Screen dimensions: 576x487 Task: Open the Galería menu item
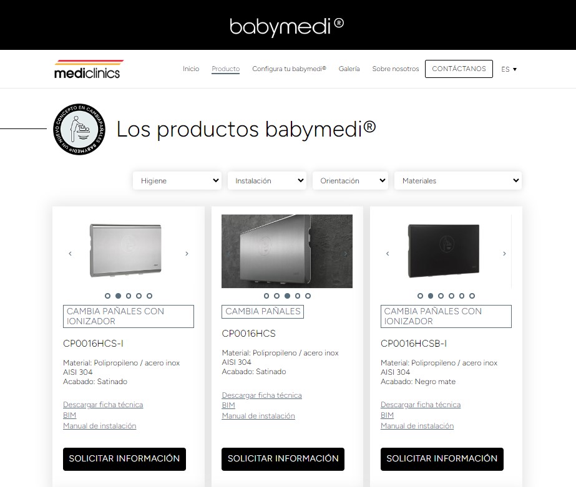tap(349, 69)
